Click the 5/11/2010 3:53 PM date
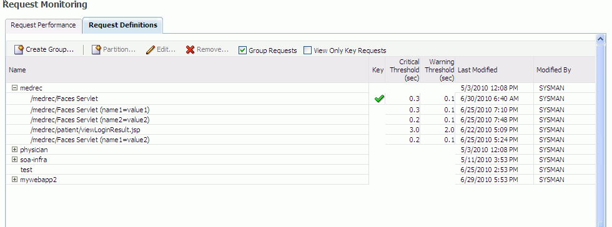Viewport: 612px width, 227px height. coord(490,160)
